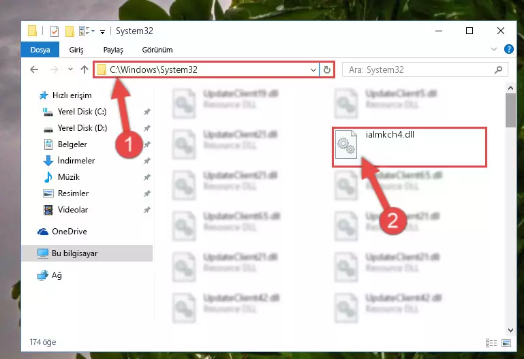Click the New folder quick access icon
Viewport: 524px width, 359px height.
tap(70, 31)
